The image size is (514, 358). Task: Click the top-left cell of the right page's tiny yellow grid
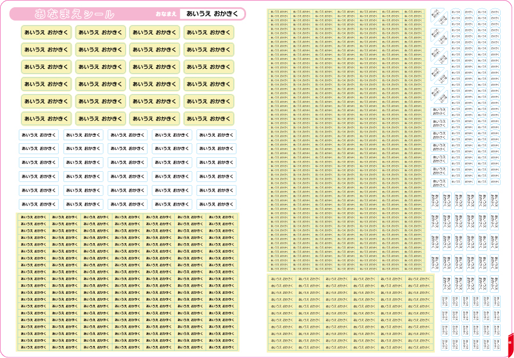pos(279,12)
